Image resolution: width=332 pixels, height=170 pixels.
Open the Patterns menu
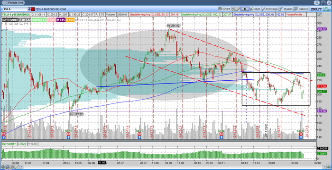[x=302, y=9]
